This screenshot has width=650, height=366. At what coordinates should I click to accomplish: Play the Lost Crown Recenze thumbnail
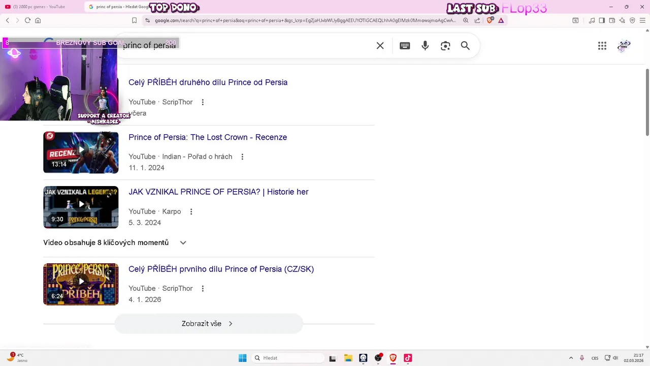click(81, 152)
